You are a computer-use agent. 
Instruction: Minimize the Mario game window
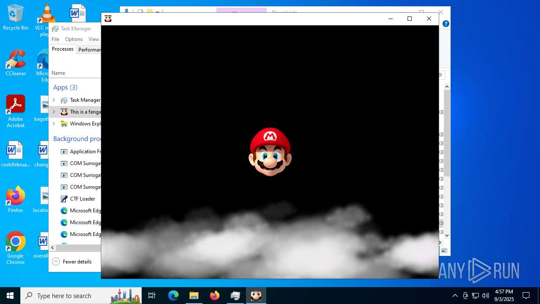click(390, 19)
